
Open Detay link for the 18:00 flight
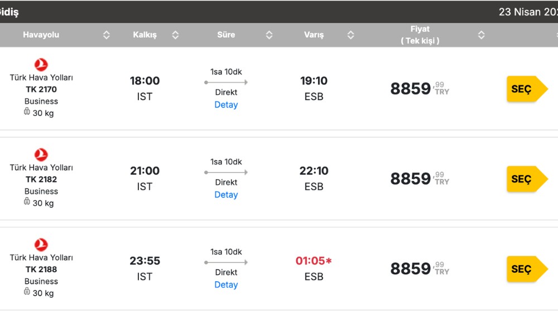226,105
